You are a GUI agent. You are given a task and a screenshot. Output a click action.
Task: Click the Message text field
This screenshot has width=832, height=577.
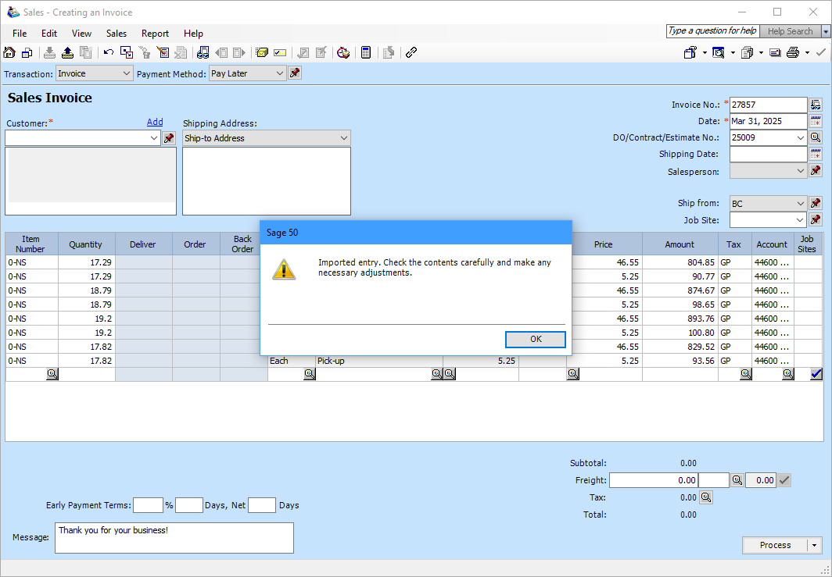pos(174,538)
